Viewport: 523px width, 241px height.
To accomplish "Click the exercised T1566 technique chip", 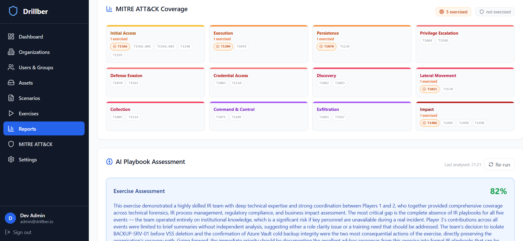I will pyautogui.click(x=120, y=47).
